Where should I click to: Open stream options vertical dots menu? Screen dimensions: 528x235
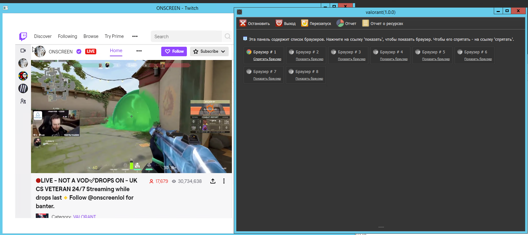[224, 181]
